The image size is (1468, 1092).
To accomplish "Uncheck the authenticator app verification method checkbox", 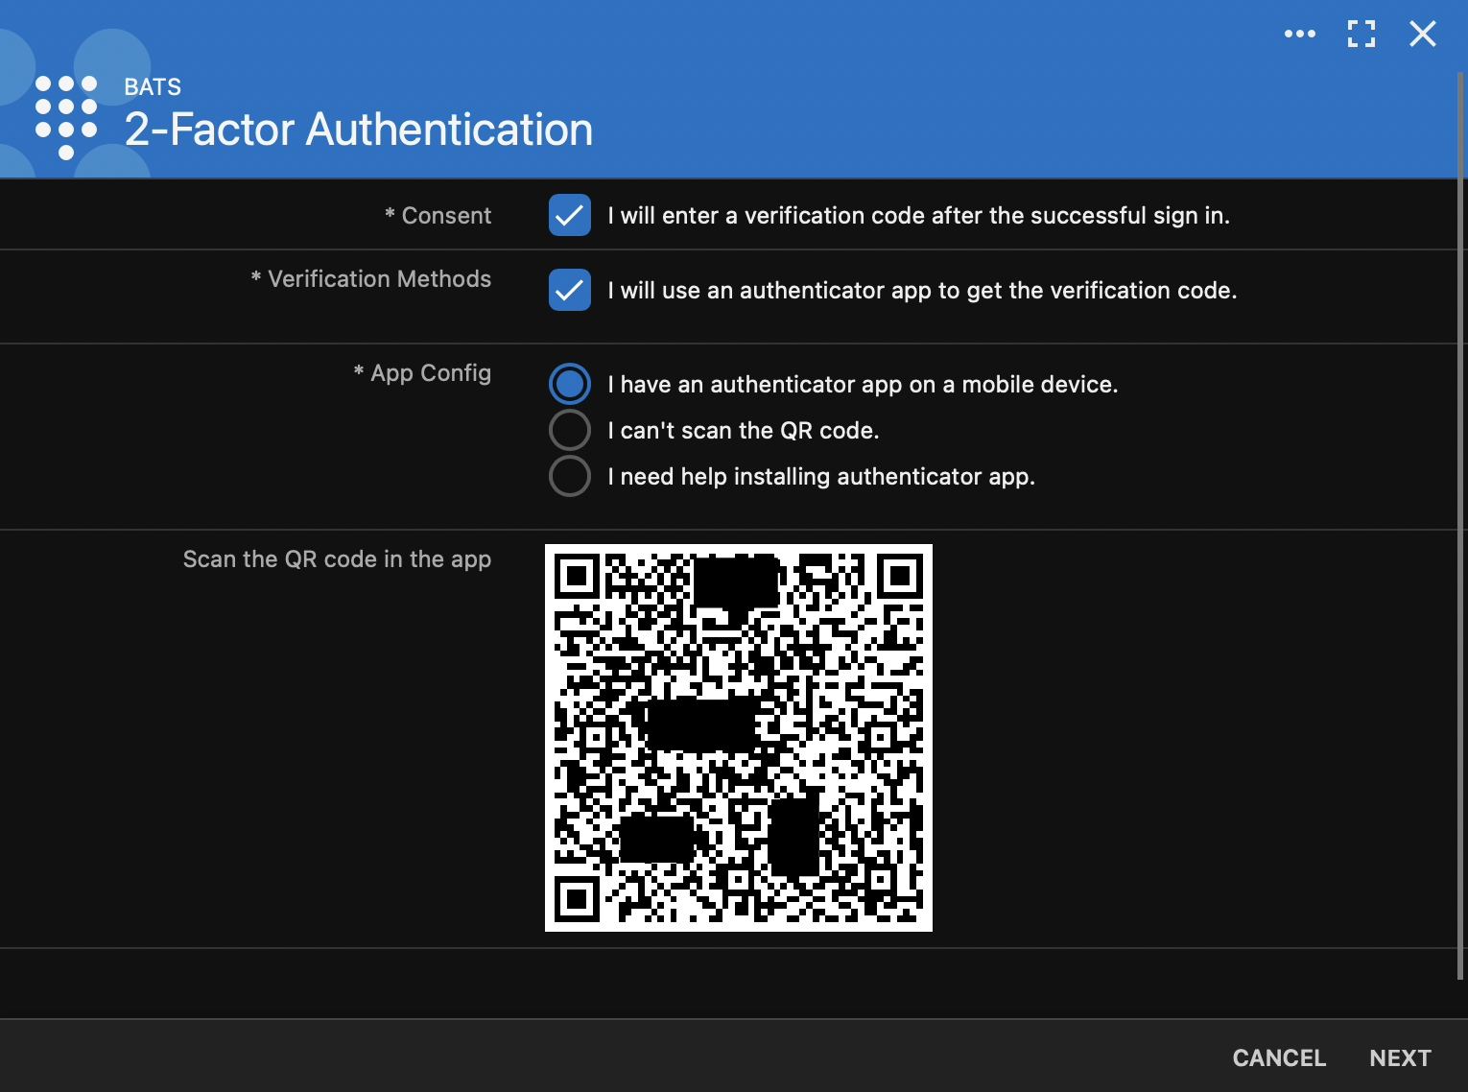I will point(569,290).
